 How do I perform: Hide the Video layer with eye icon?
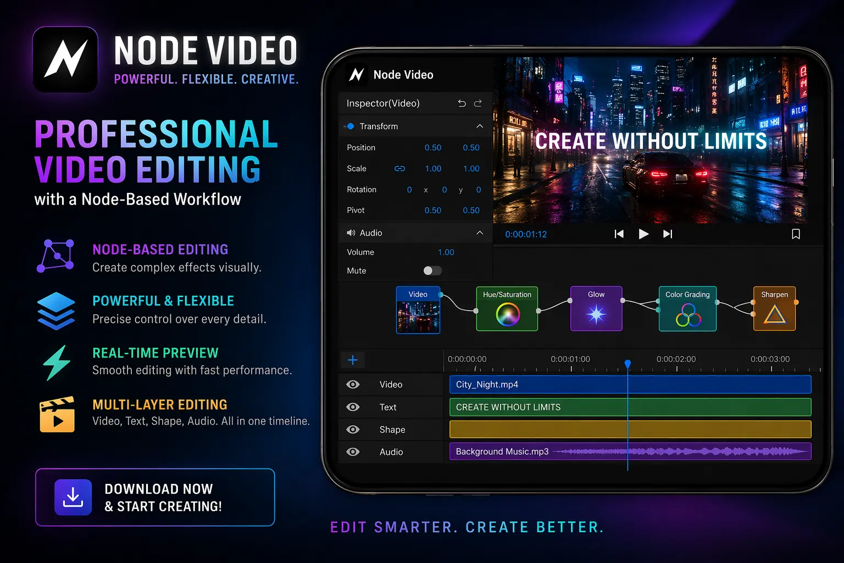(353, 384)
